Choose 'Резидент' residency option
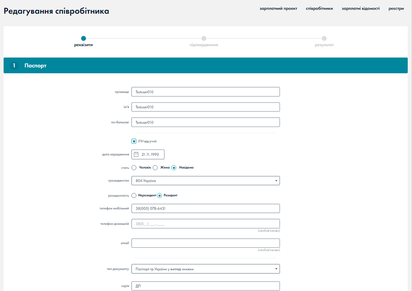Screen dimensions: 412x291 coord(159,195)
